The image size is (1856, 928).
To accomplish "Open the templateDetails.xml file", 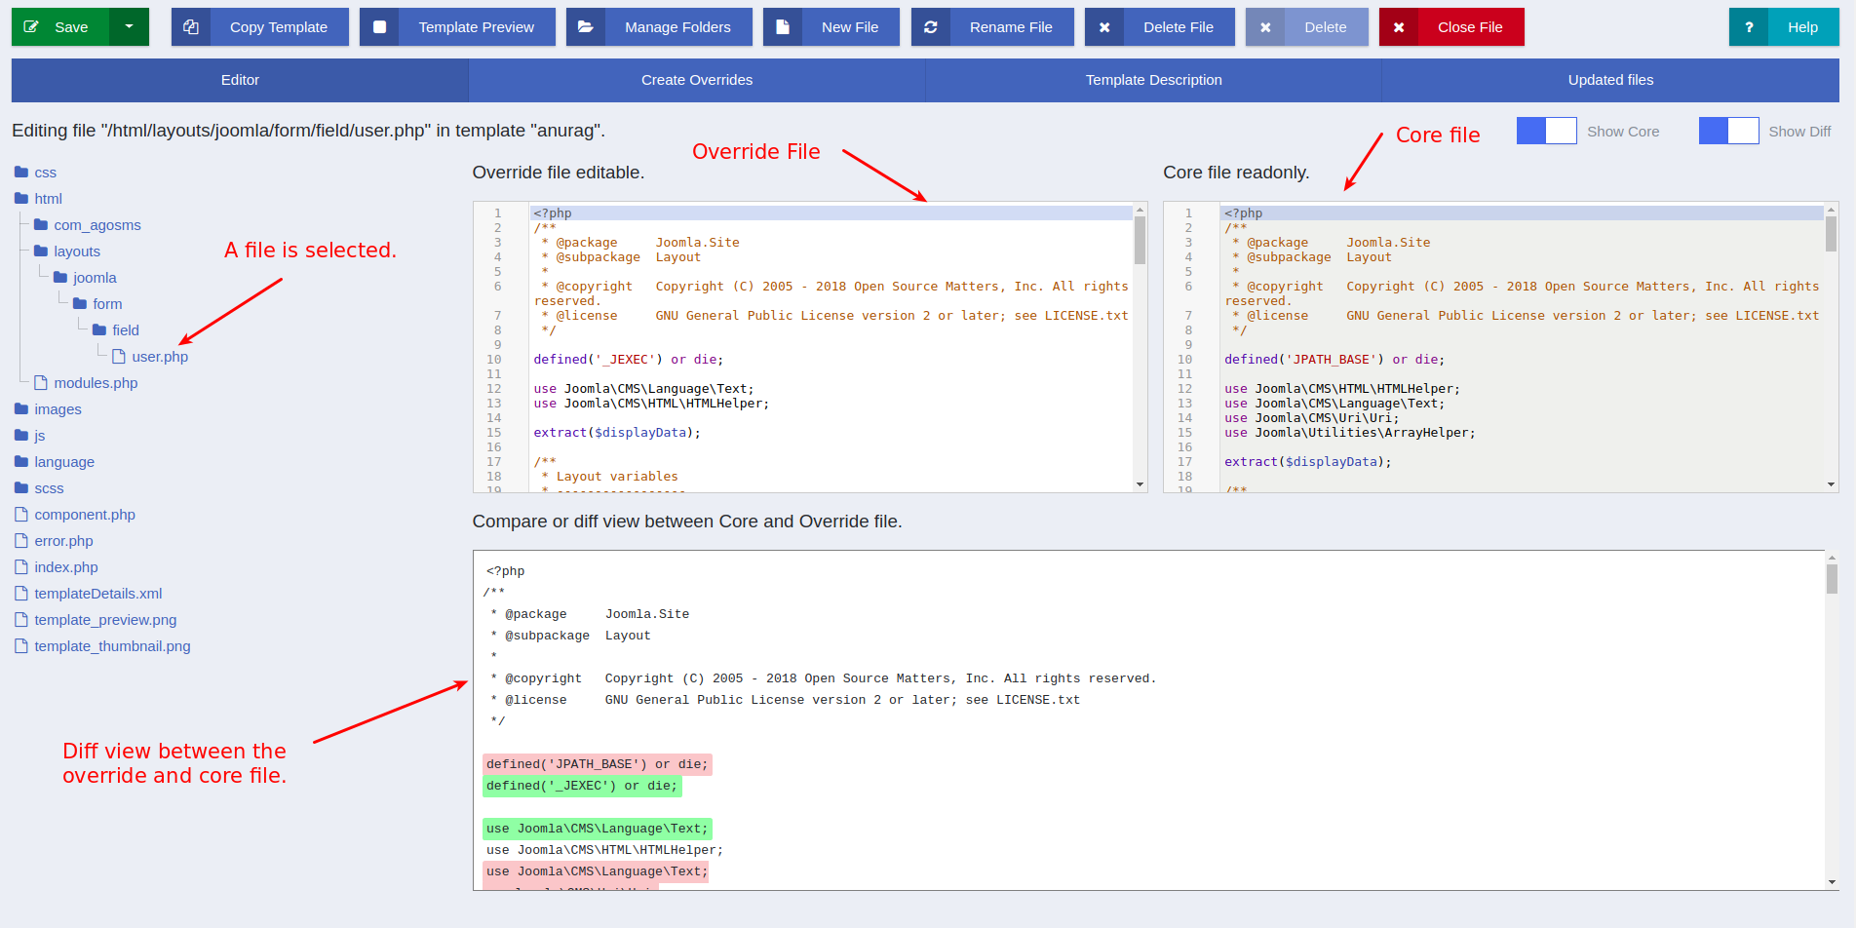I will pos(97,594).
